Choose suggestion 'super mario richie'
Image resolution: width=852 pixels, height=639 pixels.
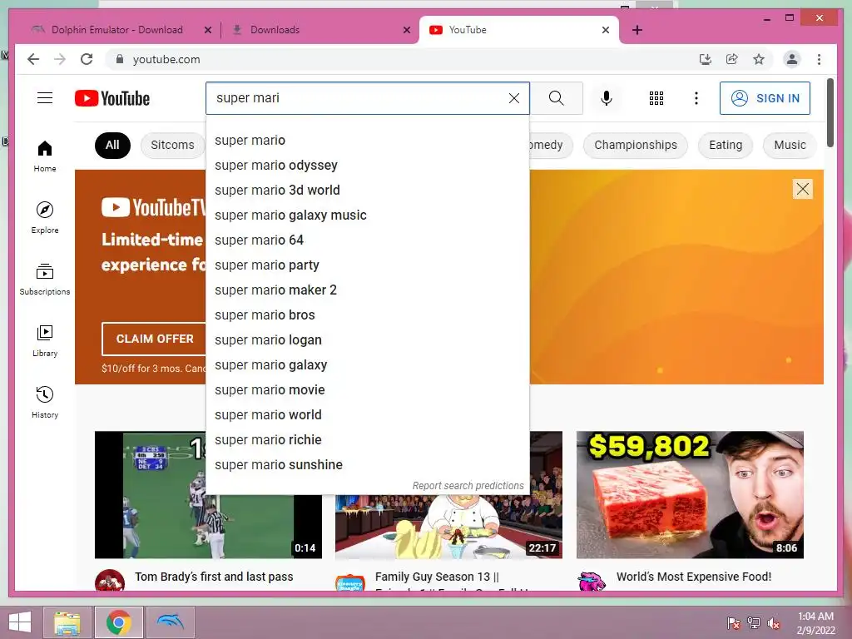367,440
